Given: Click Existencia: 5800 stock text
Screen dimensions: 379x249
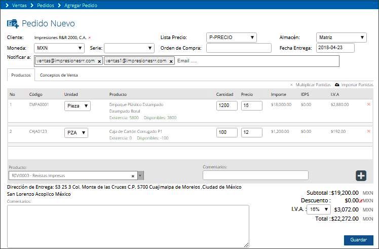Looking at the screenshot, I should (x=124, y=118).
